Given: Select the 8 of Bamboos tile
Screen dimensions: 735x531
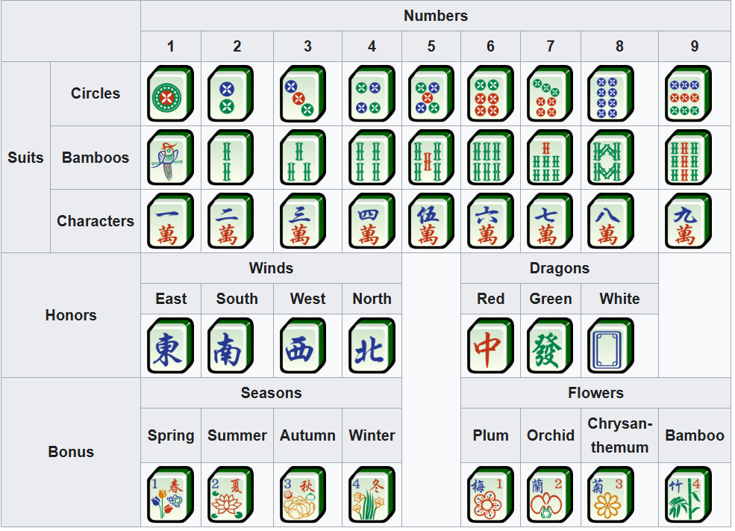Looking at the screenshot, I should click(610, 158).
